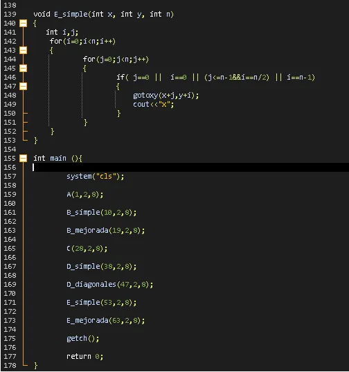The height and width of the screenshot is (372, 349).
Task: Click closing brace on line 152
Action: [52, 132]
